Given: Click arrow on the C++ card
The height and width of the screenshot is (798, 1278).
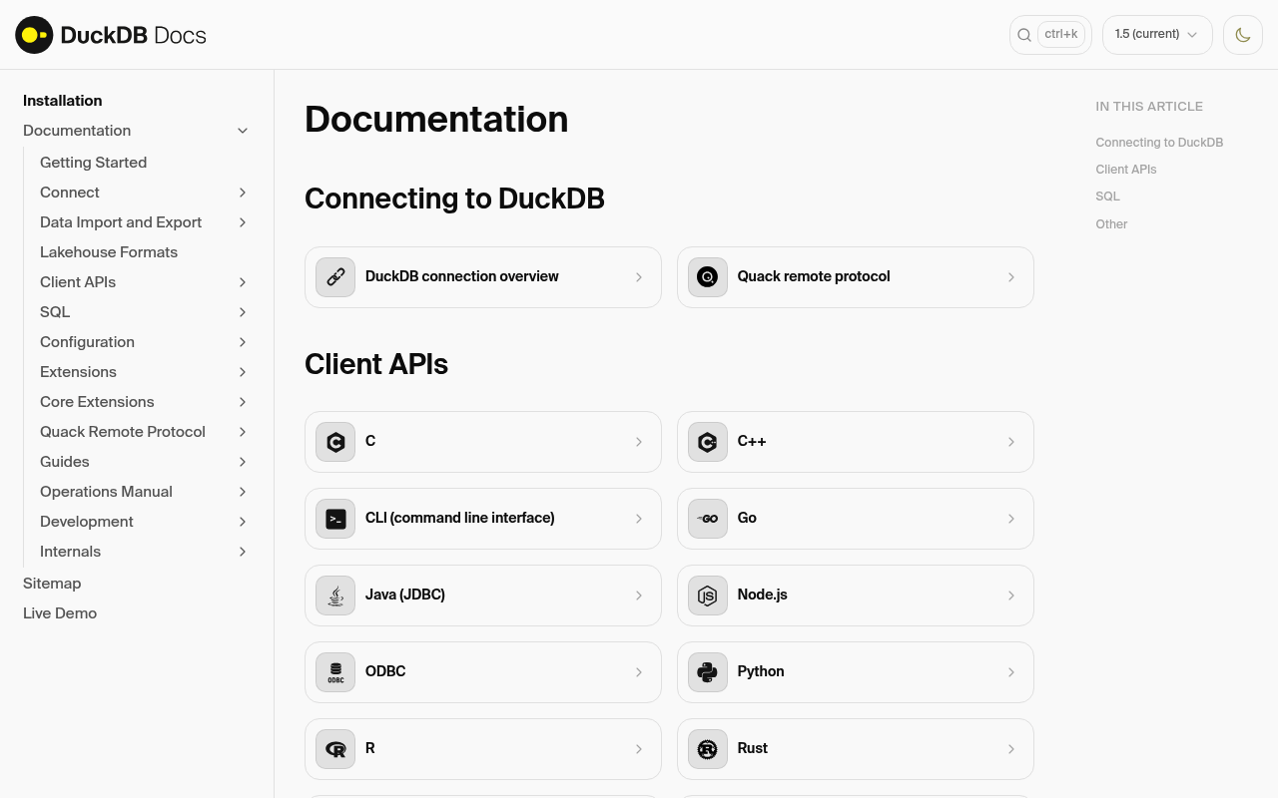Looking at the screenshot, I should point(1011,442).
